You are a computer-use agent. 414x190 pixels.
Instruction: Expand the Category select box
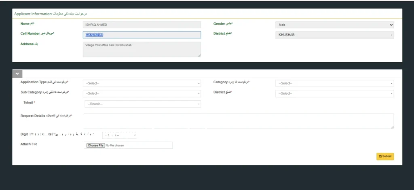[334, 83]
